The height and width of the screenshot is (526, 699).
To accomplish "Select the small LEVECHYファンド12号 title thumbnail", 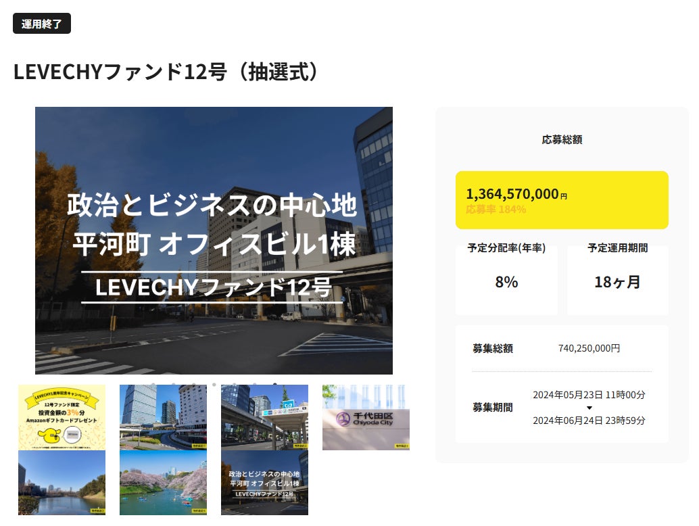I will point(265,483).
